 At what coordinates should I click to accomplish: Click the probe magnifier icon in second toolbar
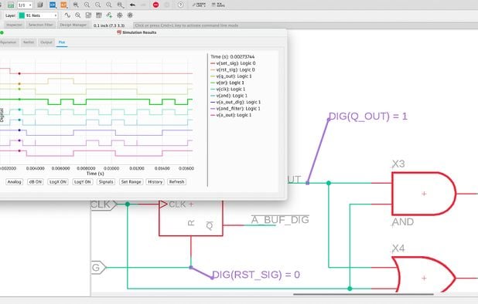78,15
